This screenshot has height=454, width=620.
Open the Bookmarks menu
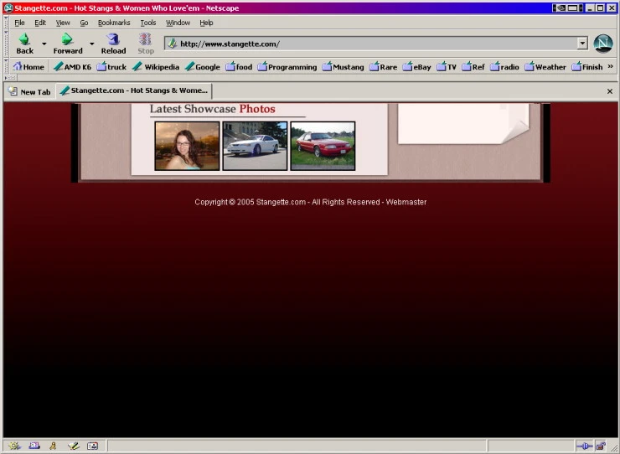[114, 23]
